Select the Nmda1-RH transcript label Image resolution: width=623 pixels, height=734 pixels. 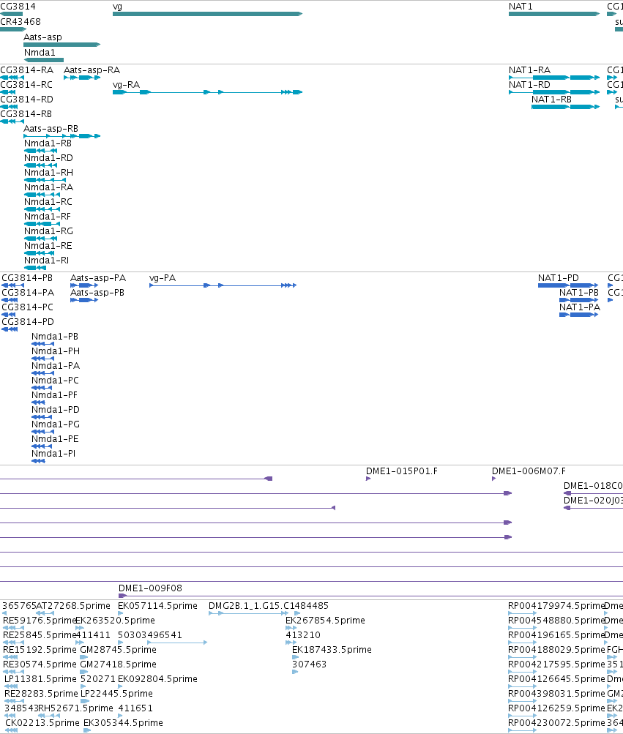pyautogui.click(x=49, y=172)
